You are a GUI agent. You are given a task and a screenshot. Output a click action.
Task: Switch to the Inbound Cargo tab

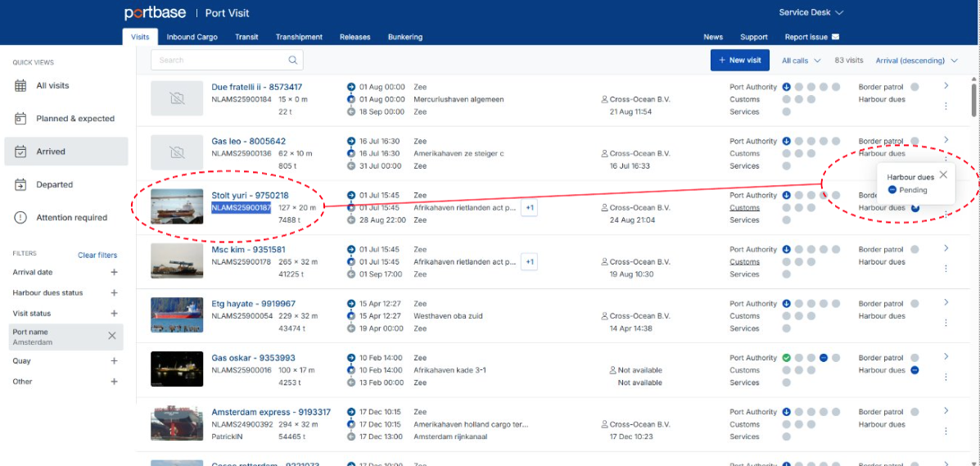pyautogui.click(x=192, y=37)
